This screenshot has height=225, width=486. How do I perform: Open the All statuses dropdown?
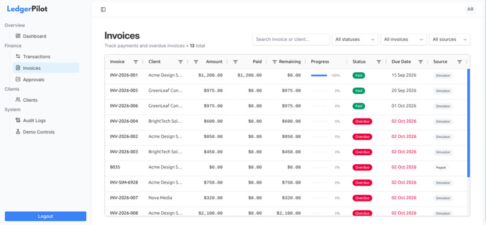355,40
